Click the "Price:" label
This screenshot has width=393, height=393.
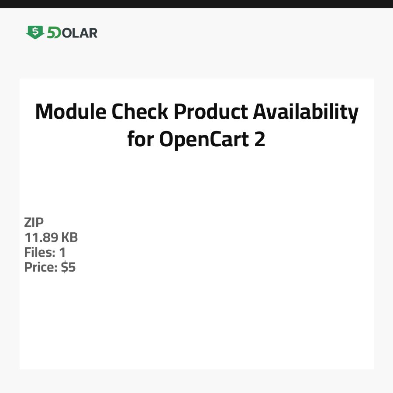(41, 267)
